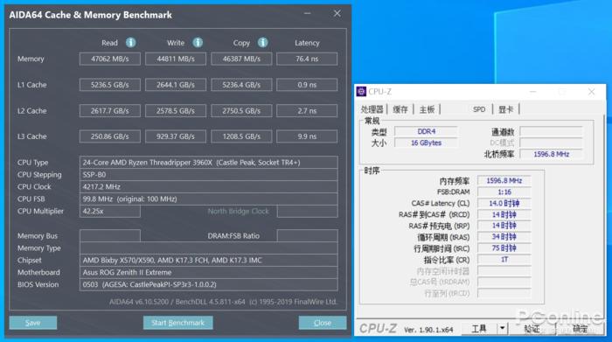Screen dimensions: 612x342
Task: Click L2 Cache Read value 2617.7 GB/s
Action: (110, 111)
